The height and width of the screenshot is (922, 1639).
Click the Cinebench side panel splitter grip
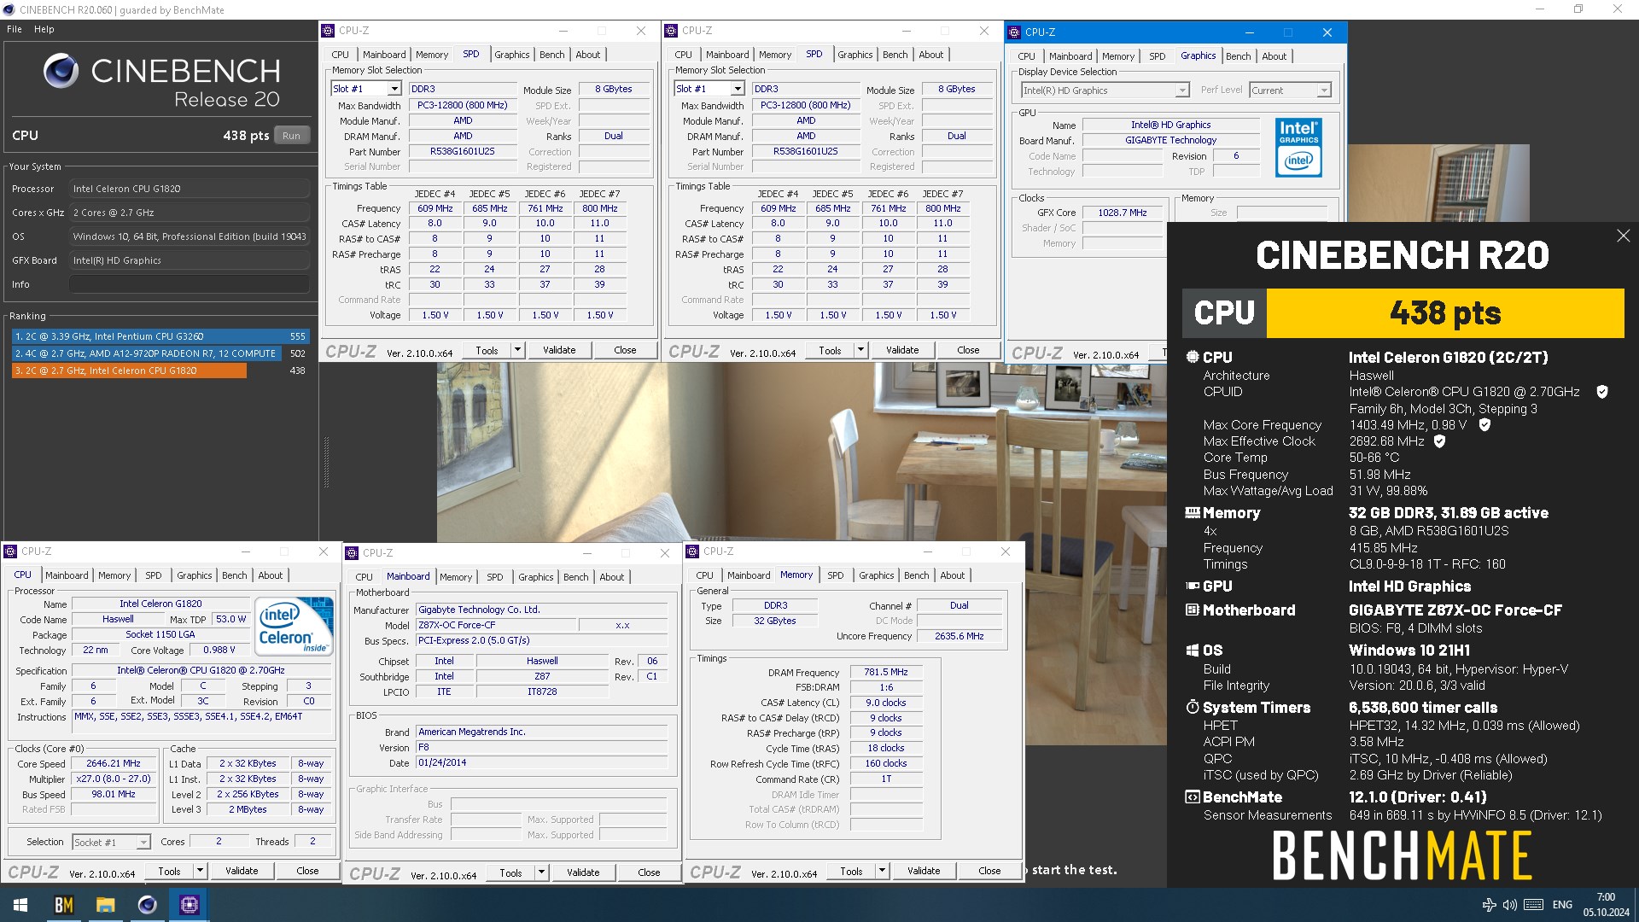(325, 462)
